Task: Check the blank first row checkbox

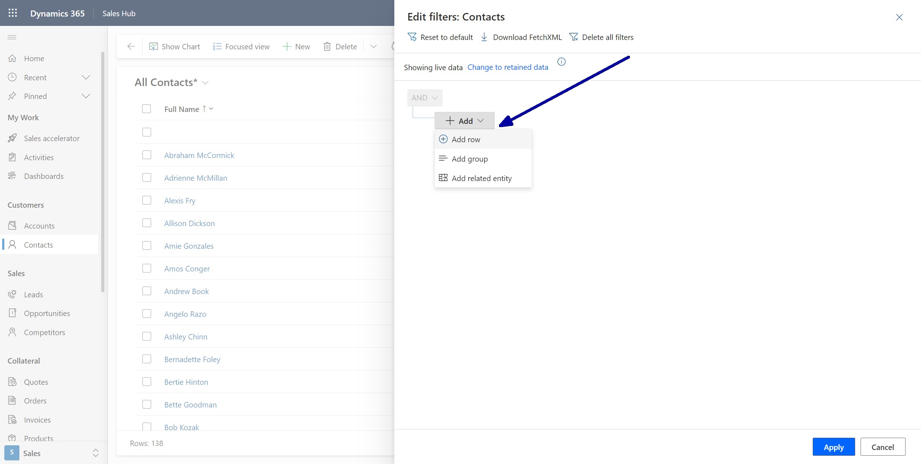Action: coord(146,132)
